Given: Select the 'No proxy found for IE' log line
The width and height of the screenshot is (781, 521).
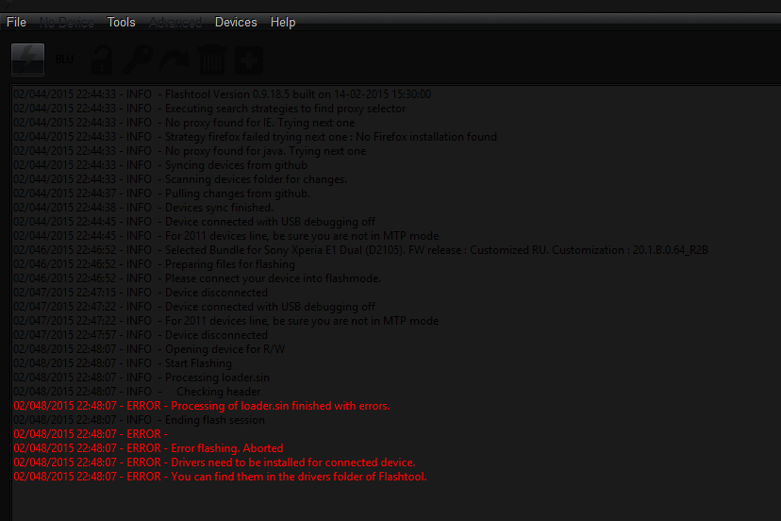Looking at the screenshot, I should coord(184,123).
